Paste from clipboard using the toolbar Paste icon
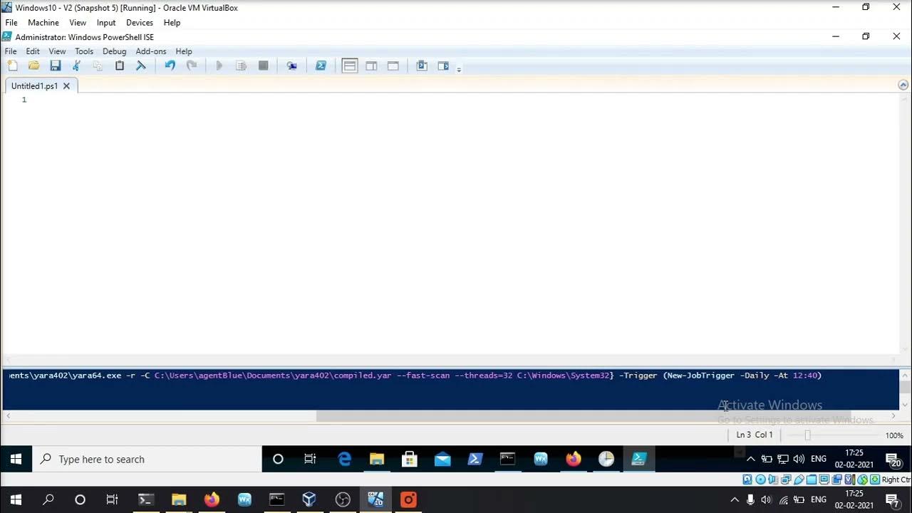The width and height of the screenshot is (912, 513). 120,66
